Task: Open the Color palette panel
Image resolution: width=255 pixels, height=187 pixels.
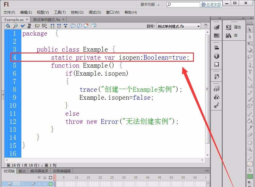Action: pyautogui.click(x=216, y=27)
